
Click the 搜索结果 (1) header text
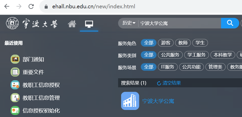pyautogui.click(x=134, y=83)
